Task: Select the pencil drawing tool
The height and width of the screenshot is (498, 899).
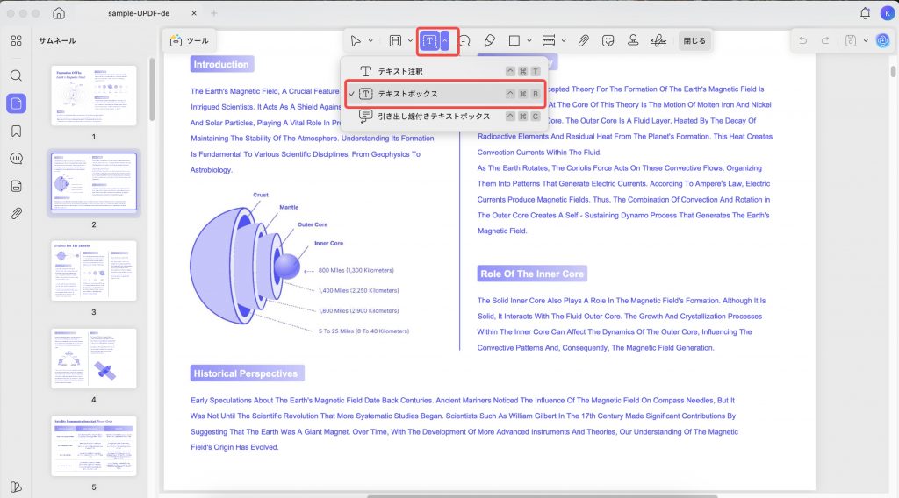Action: tap(489, 40)
